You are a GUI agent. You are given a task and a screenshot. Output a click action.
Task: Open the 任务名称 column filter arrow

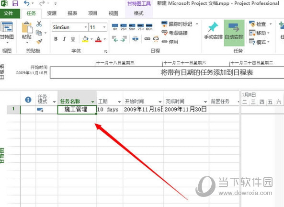(93, 102)
